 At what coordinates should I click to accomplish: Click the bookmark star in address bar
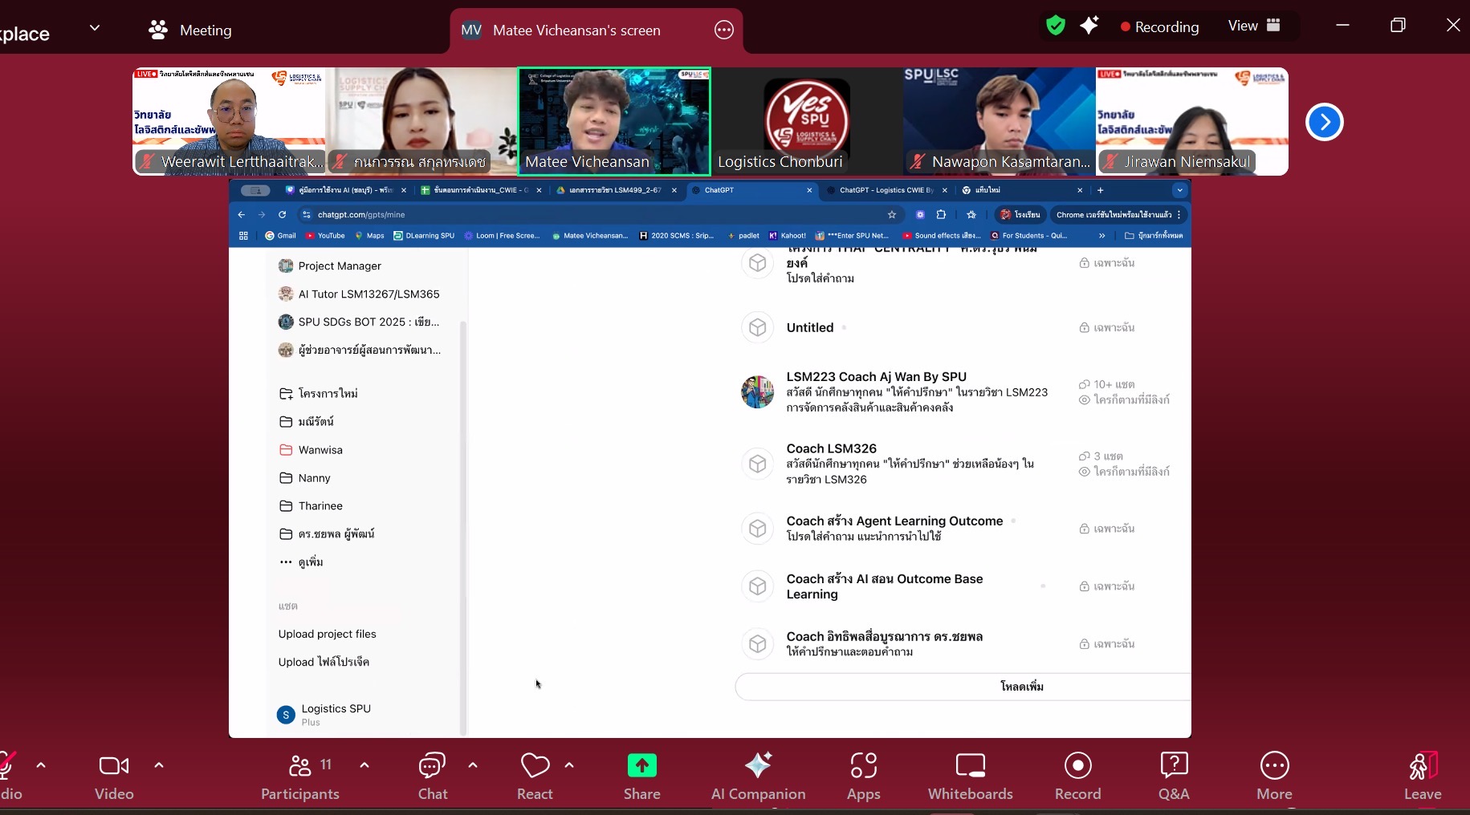point(892,214)
